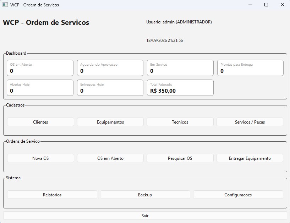Screen dimensions: 290x223
Task: Select the OS em Aberto dashboard card
Action: [40, 68]
